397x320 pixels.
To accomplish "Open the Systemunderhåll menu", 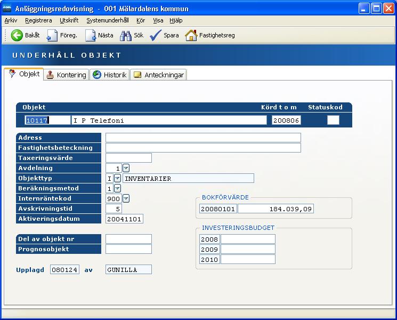I will click(108, 20).
